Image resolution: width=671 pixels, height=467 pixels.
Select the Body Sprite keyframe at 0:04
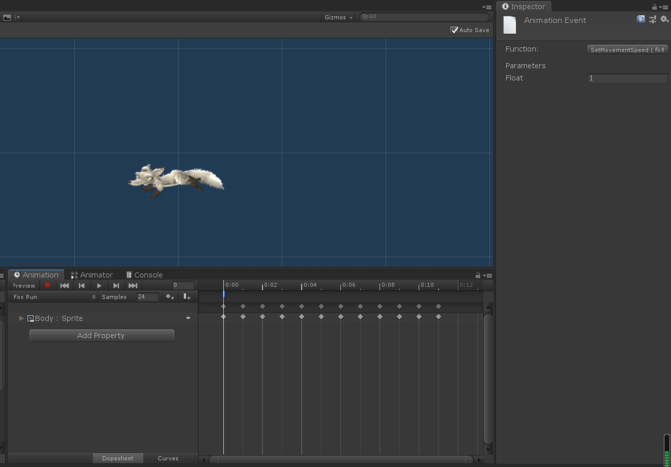[302, 317]
